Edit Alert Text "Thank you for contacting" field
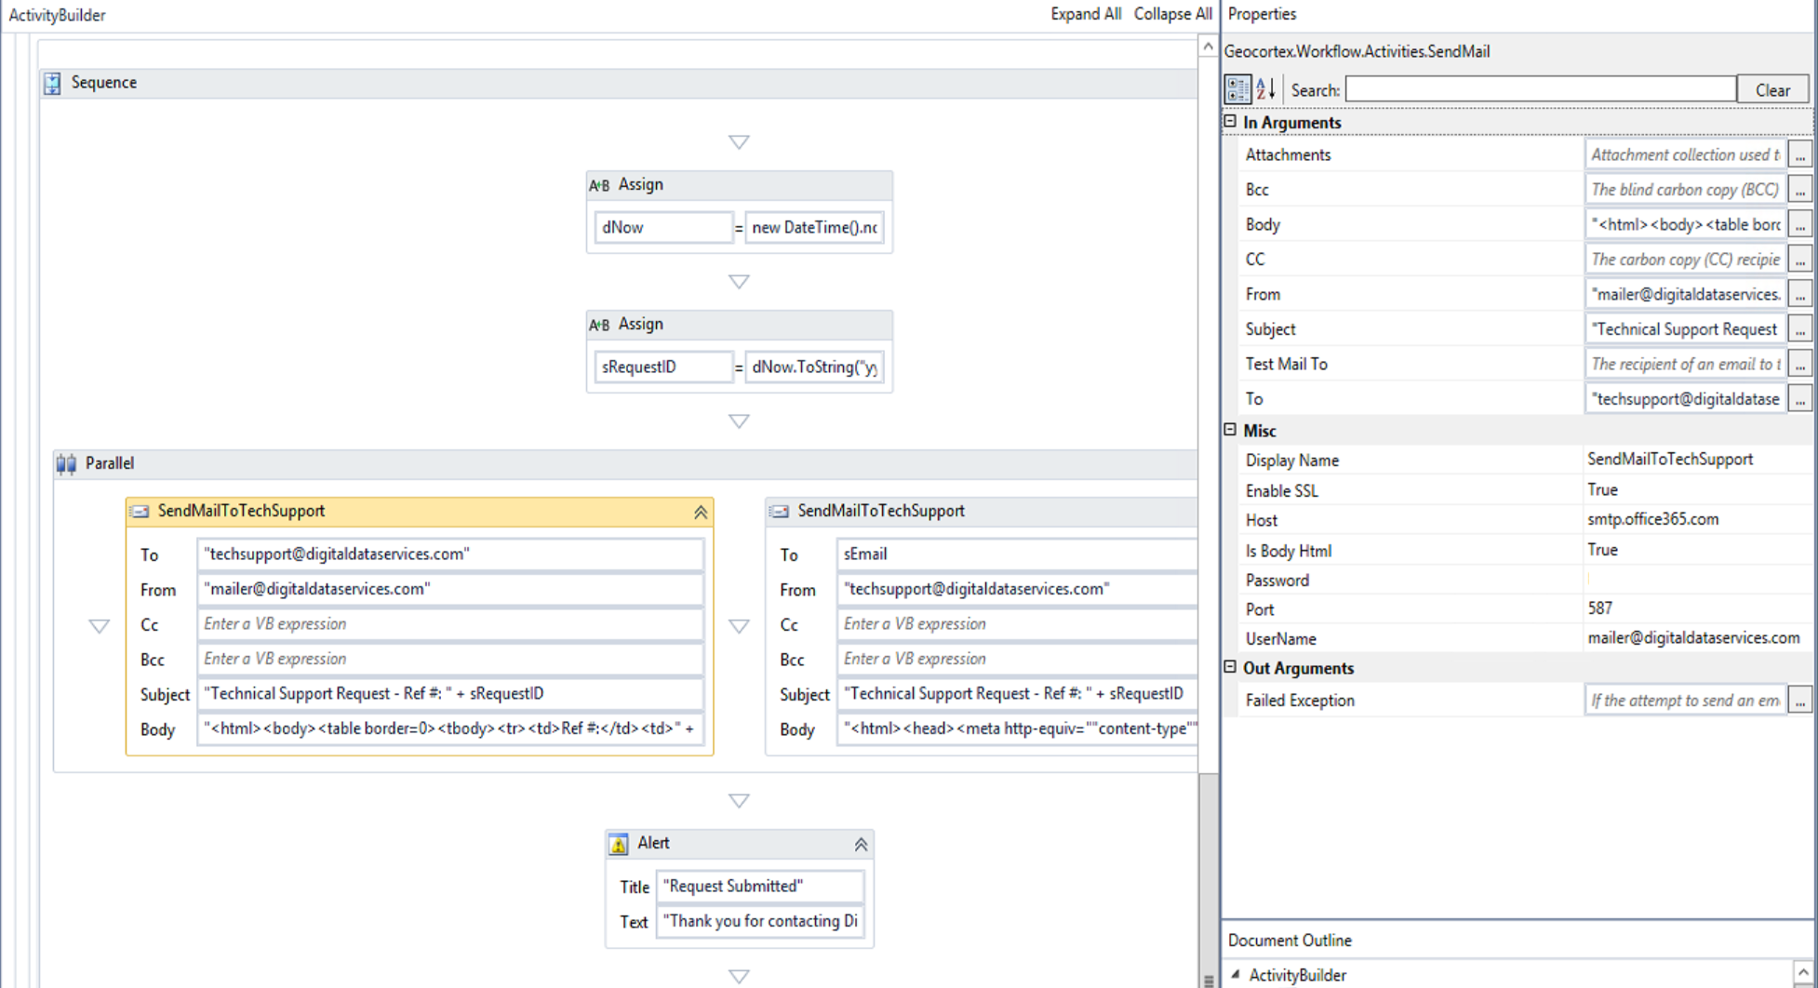This screenshot has width=1818, height=988. 760,922
